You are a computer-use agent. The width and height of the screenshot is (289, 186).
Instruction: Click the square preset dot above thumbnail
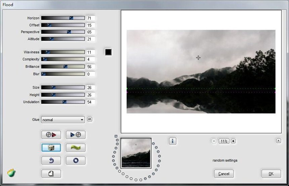tap(116, 136)
